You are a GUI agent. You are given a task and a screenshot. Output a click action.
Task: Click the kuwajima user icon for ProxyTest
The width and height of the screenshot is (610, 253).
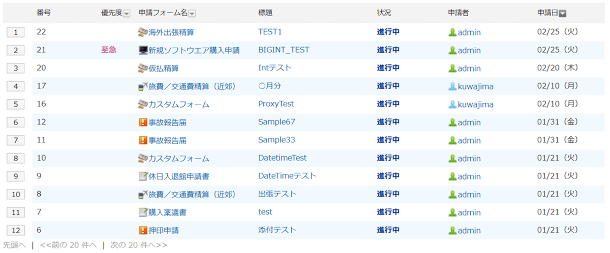tap(452, 104)
